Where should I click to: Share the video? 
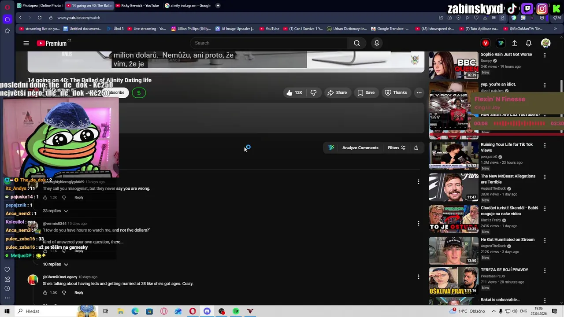[337, 92]
